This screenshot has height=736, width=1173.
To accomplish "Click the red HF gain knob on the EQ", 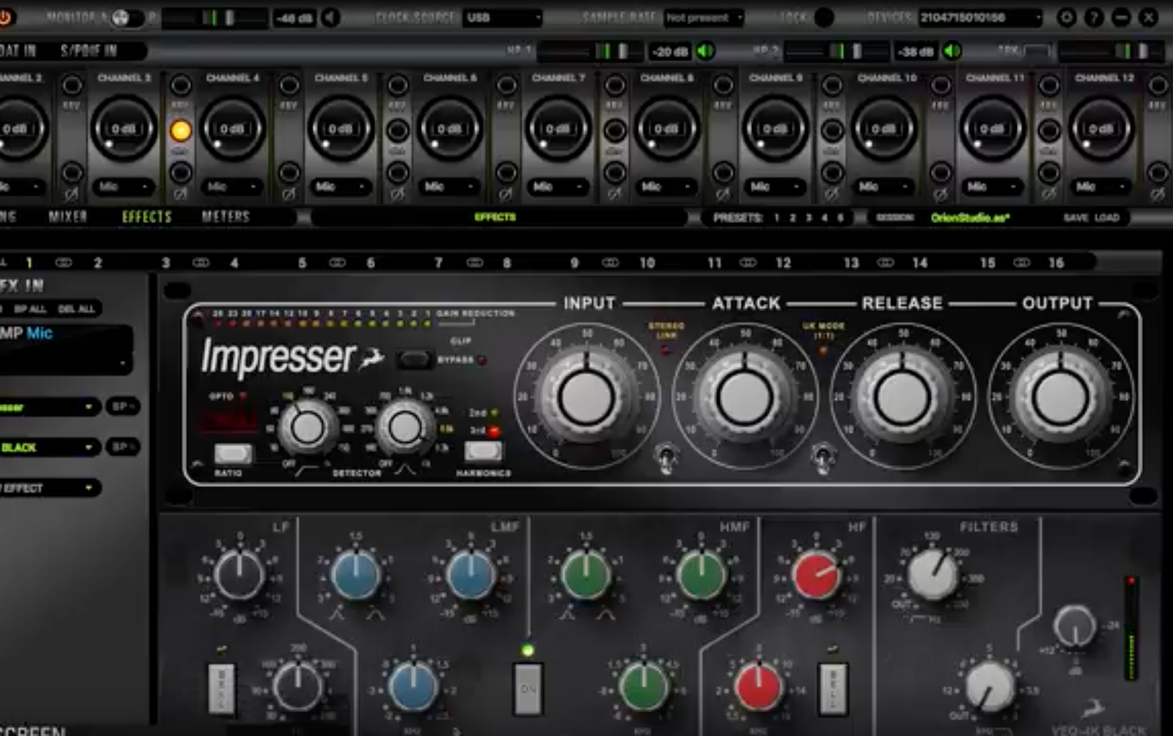I will click(x=816, y=575).
